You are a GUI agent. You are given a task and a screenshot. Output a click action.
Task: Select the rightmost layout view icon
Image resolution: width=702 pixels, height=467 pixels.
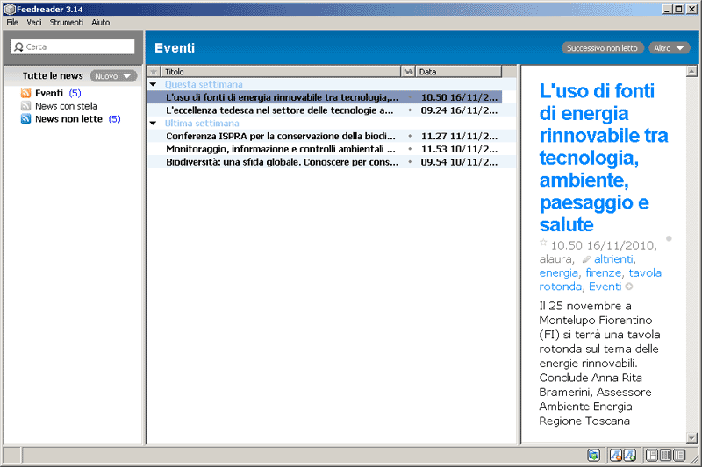679,455
